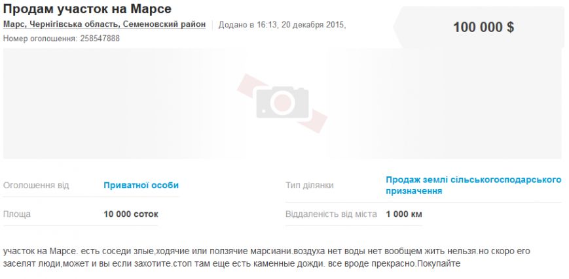Click the Віддаленість від міста label
Image resolution: width=569 pixels, height=279 pixels.
[331, 214]
